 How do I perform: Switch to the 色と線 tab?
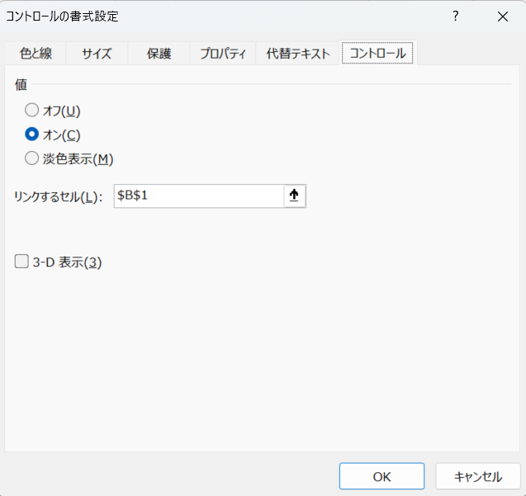(x=36, y=54)
